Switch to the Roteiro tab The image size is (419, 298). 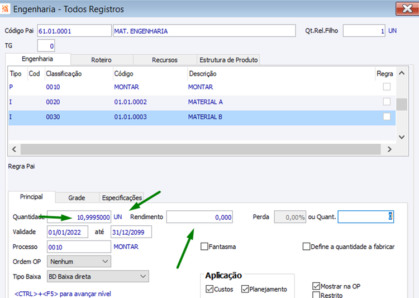[102, 60]
